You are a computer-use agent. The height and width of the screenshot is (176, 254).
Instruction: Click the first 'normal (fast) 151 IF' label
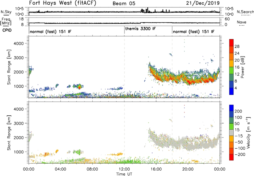tap(50, 31)
